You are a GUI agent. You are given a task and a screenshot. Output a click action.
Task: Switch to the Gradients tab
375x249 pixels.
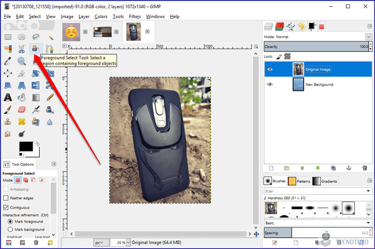point(325,181)
